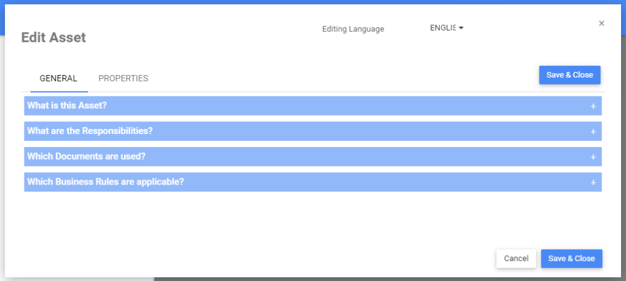Expand 'Which Business Rules are applicable?' header
The width and height of the screenshot is (626, 281).
105,182
